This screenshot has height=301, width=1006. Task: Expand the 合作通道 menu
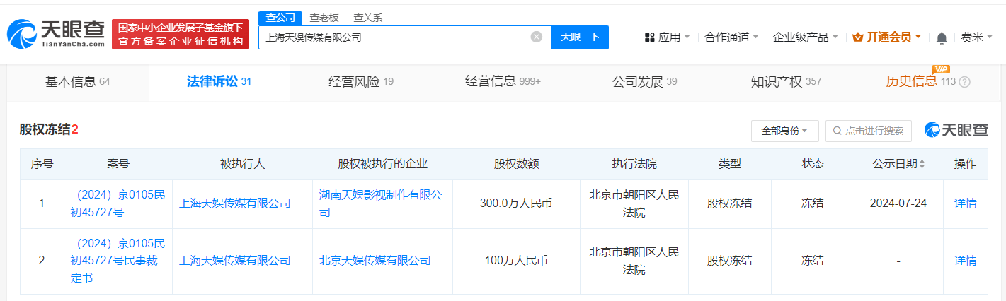(731, 37)
